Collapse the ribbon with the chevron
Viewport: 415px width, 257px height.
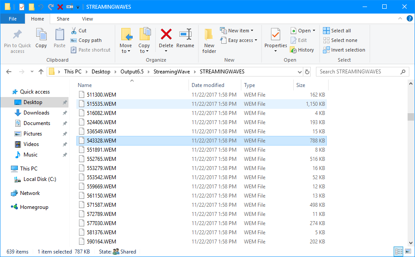400,18
